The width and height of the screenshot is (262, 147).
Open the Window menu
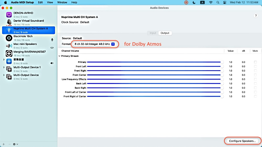(62, 2)
